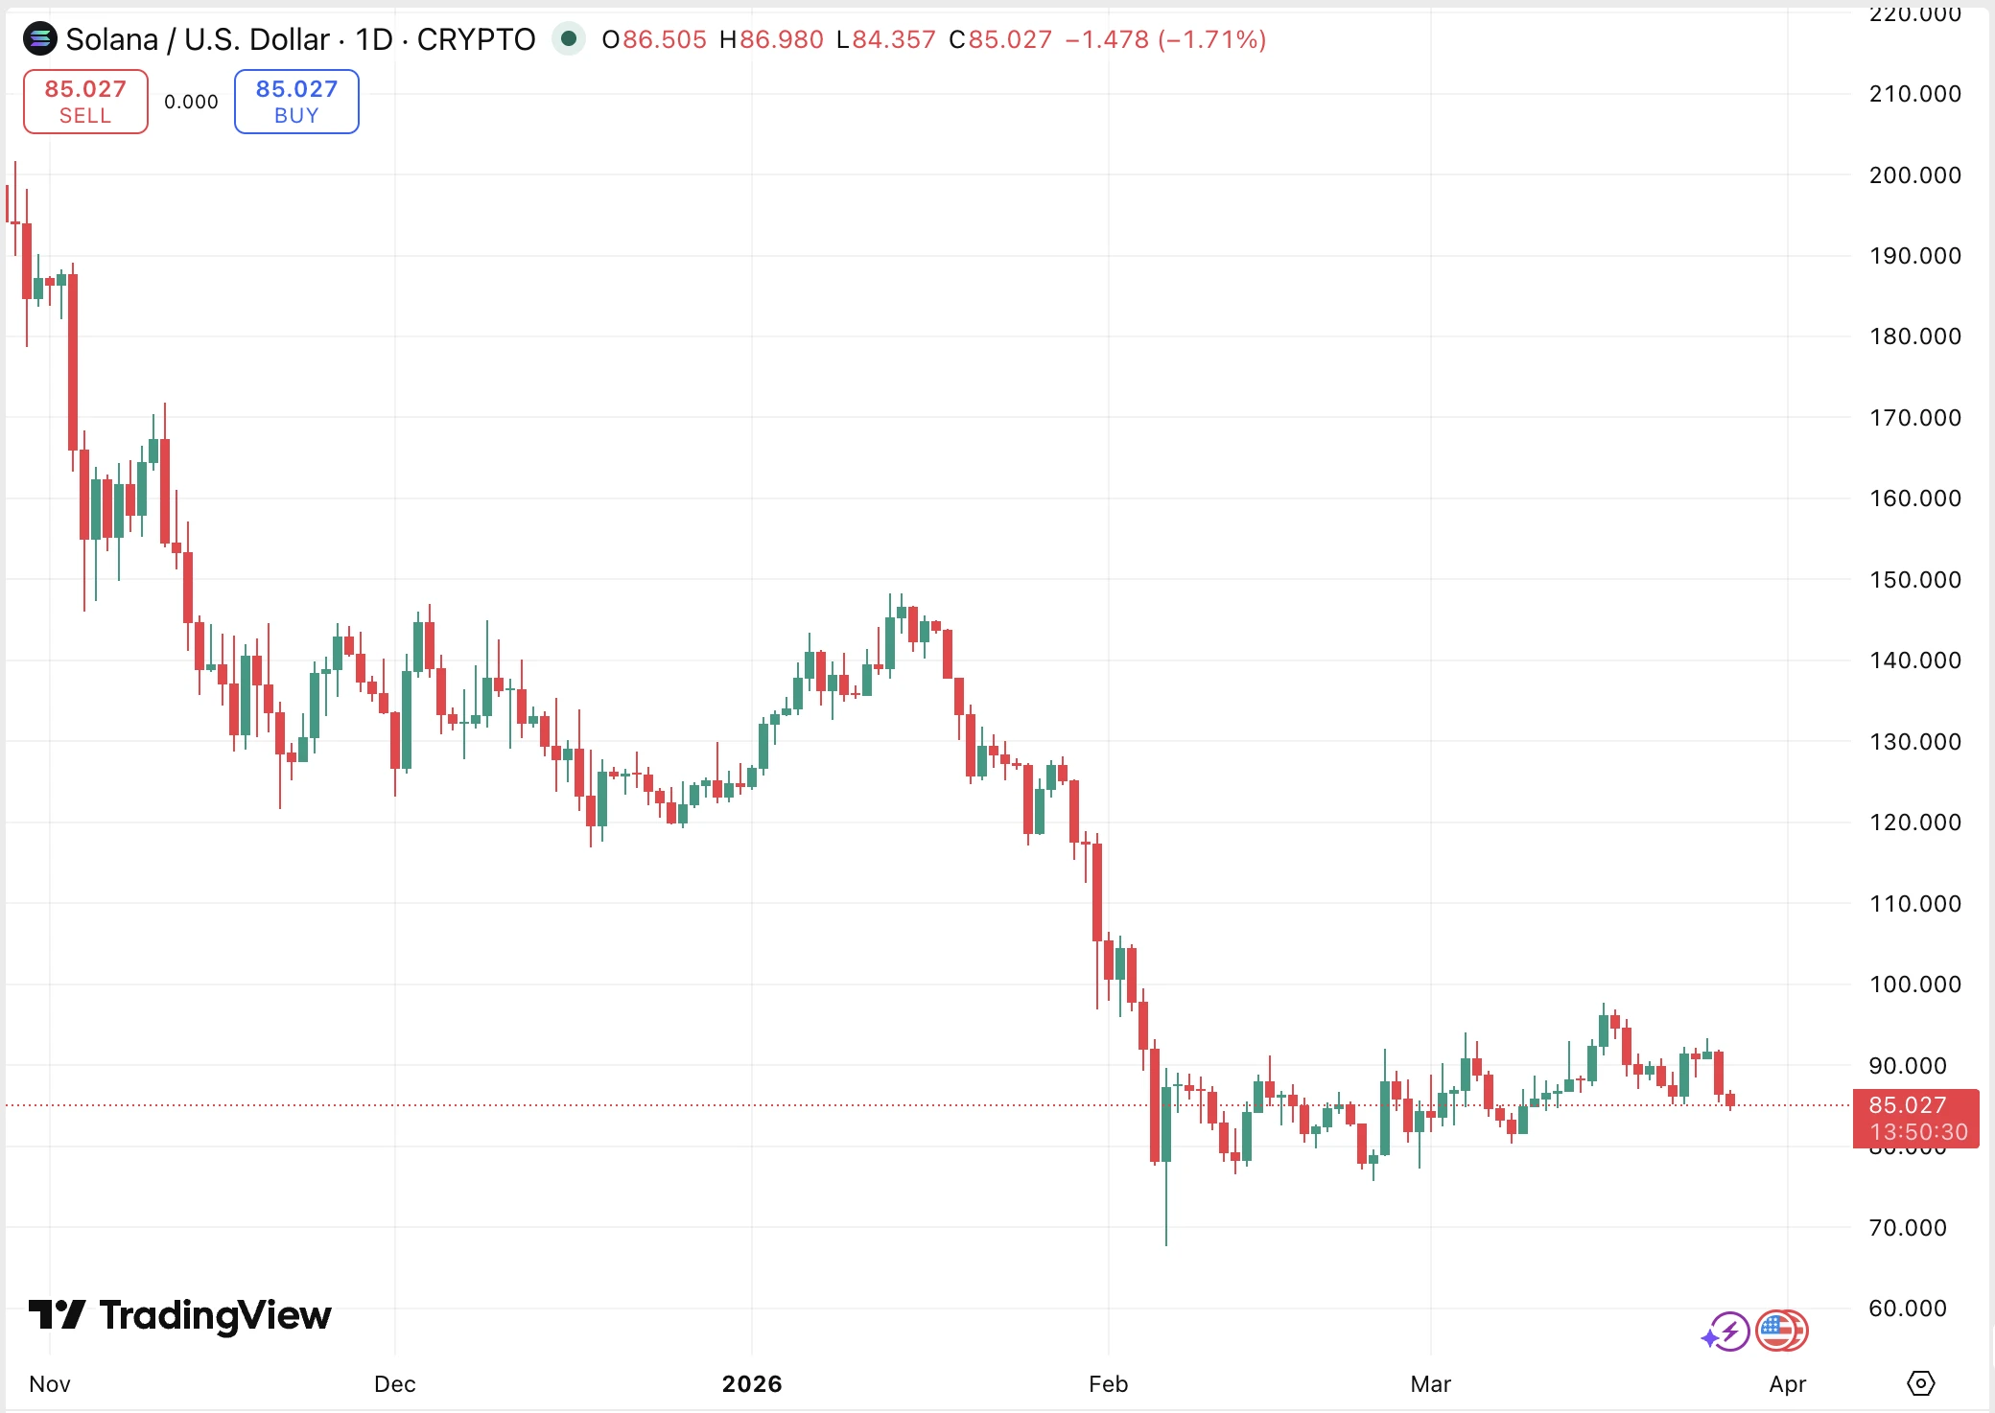Click the green market status dot

569,39
